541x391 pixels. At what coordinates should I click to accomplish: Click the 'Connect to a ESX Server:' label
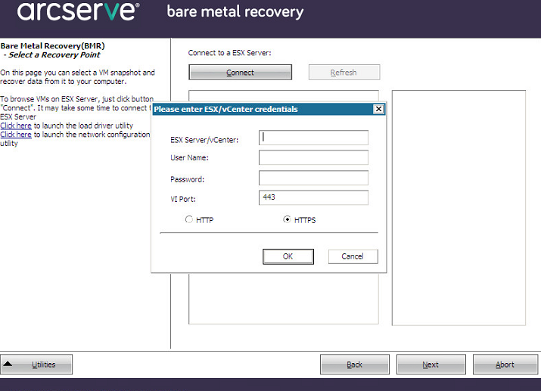(x=229, y=53)
